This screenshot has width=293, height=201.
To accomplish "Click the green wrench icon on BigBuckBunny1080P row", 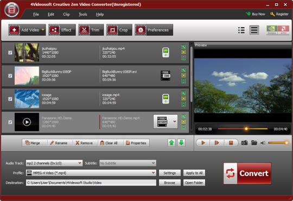I will pyautogui.click(x=184, y=70).
